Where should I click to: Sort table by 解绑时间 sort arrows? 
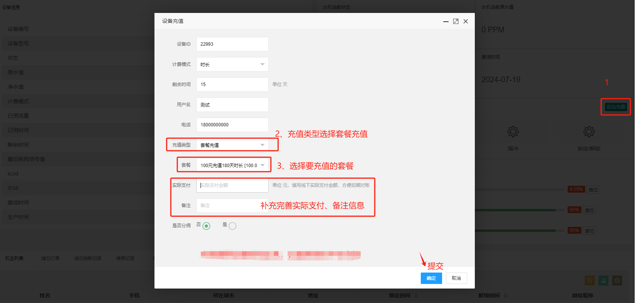click(x=506, y=295)
